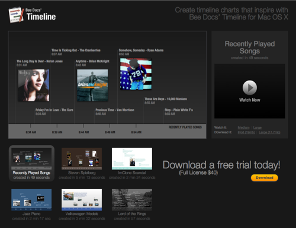Click the orange Download button
The width and height of the screenshot is (296, 228).
click(x=265, y=178)
